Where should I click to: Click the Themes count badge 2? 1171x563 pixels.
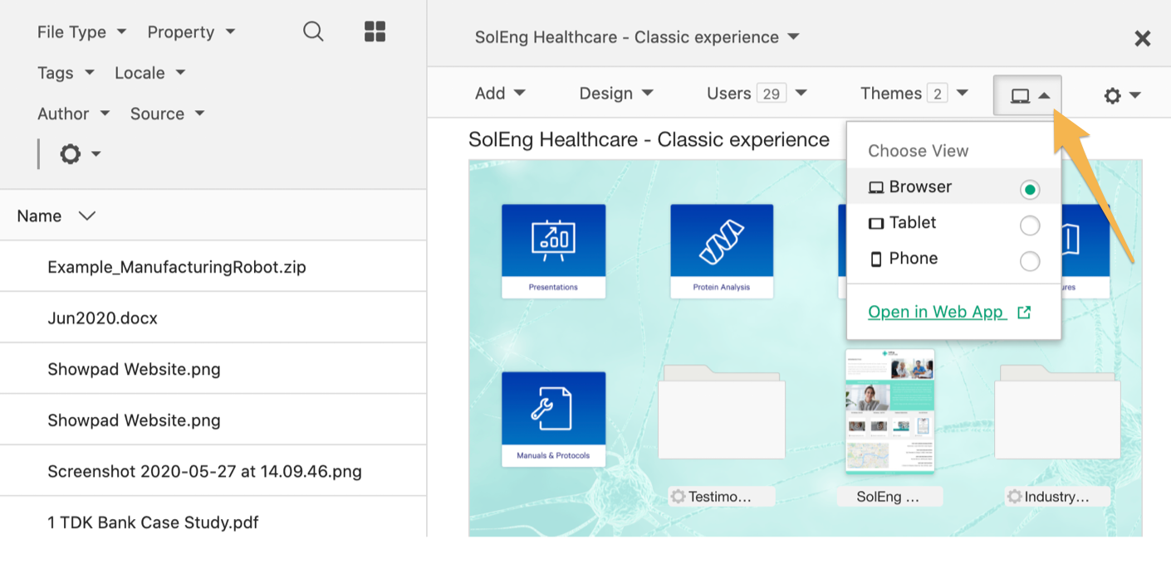[x=938, y=94]
